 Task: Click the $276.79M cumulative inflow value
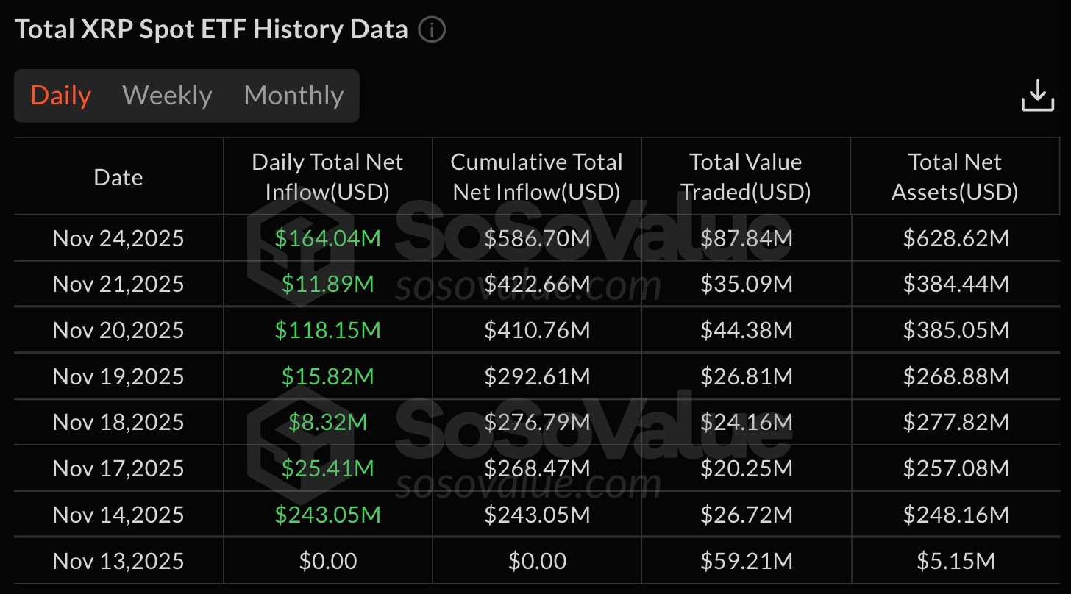(537, 422)
